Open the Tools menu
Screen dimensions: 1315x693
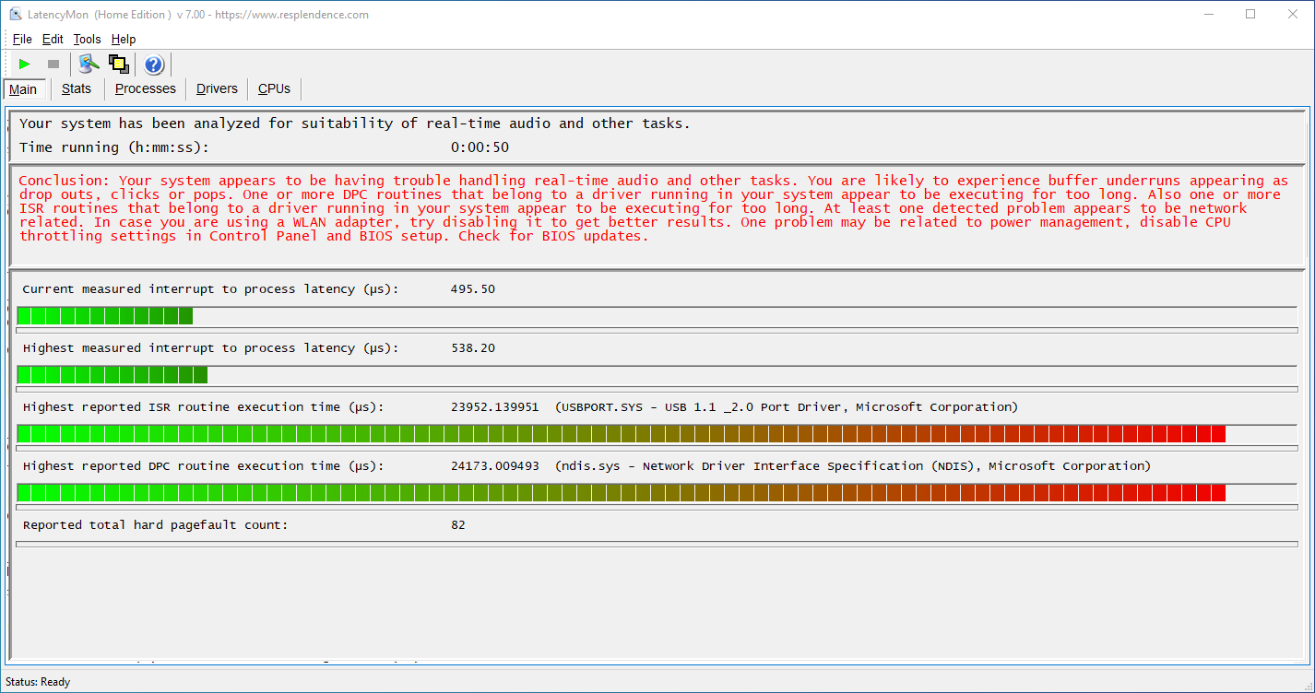click(x=87, y=39)
